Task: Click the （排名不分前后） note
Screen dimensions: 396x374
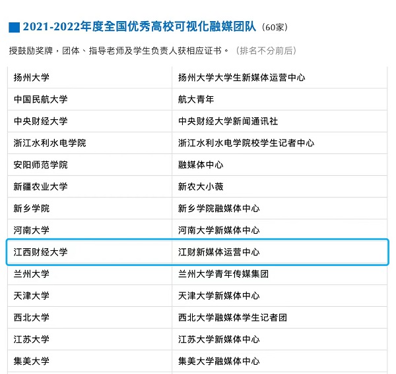Action: 266,51
